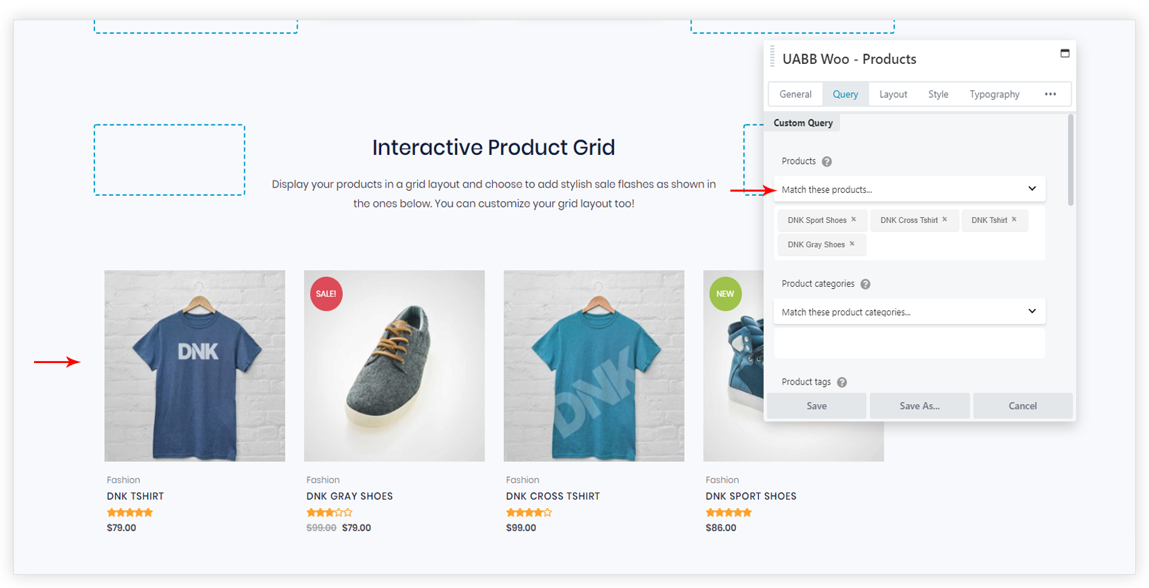Remove DNK Sport Shoes tag
The height and width of the screenshot is (588, 1149).
click(854, 219)
